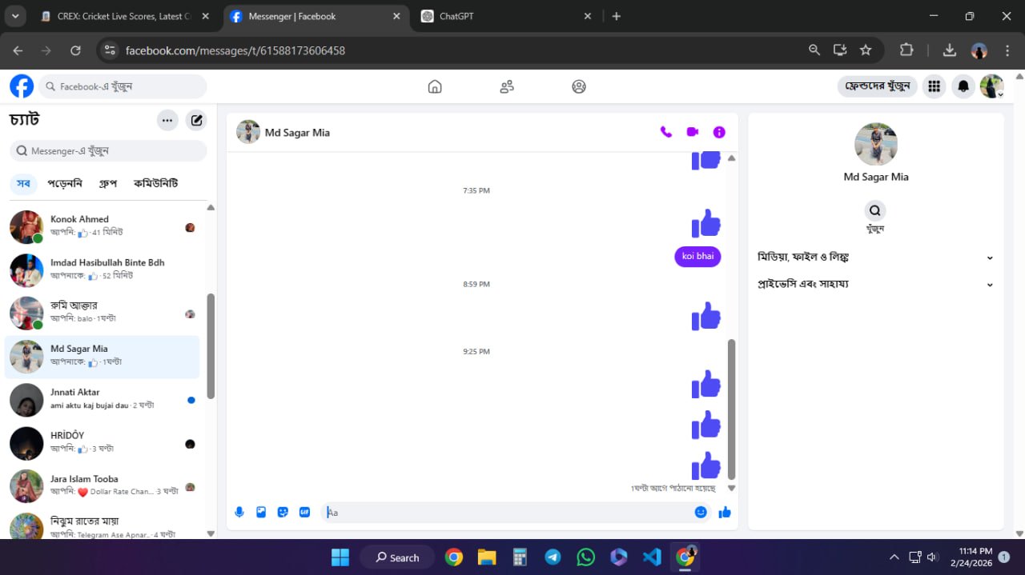Send a thumbs-up like from composer

pos(725,512)
